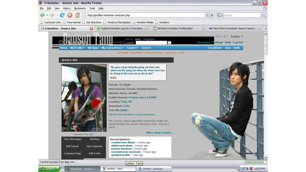Expand the My Connections dropdown menu

click(112, 48)
